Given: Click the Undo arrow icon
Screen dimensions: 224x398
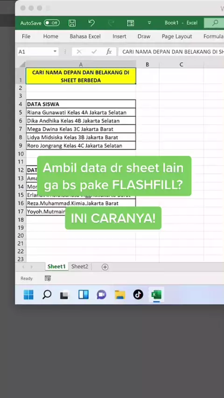Looking at the screenshot, I should [x=91, y=23].
